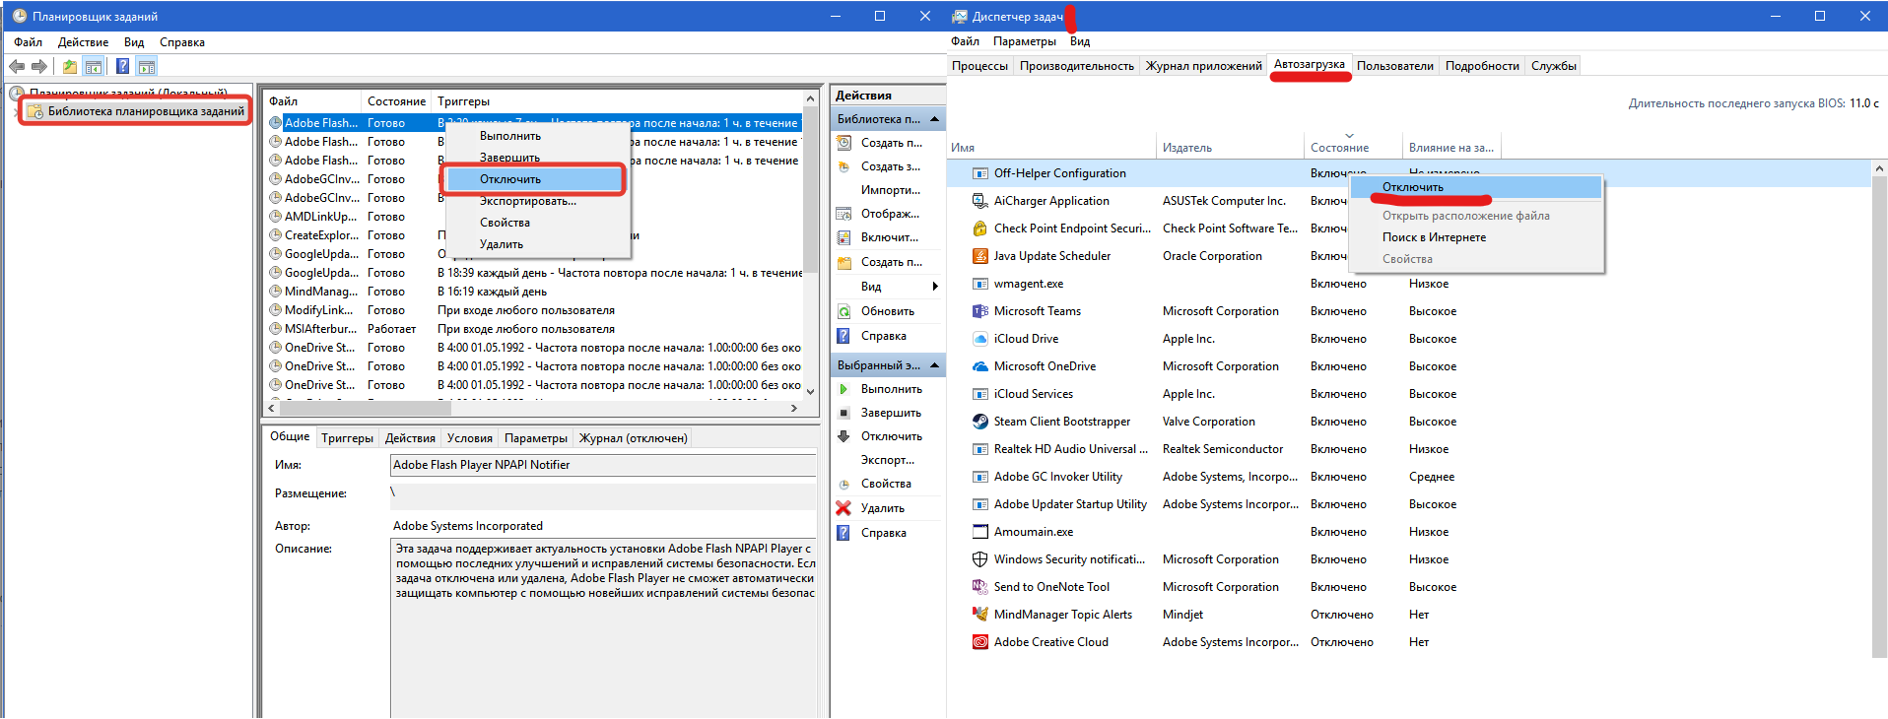This screenshot has width=1888, height=719.
Task: Click the task name field 'Adobe Flash Player NPAPI Notifier'
Action: (x=603, y=465)
